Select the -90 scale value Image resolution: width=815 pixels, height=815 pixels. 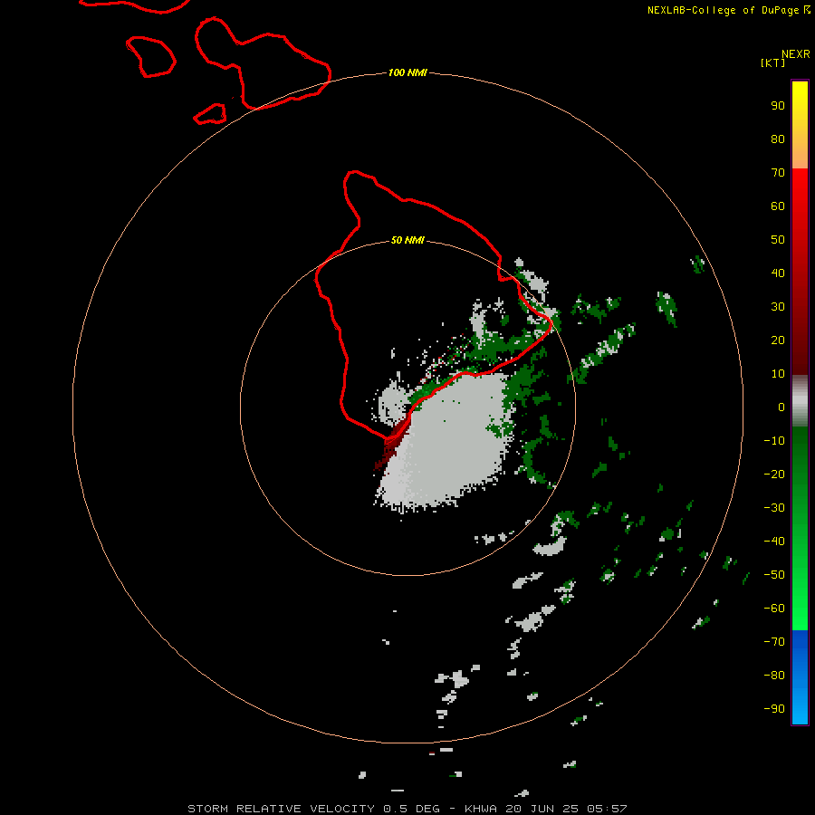click(x=774, y=709)
